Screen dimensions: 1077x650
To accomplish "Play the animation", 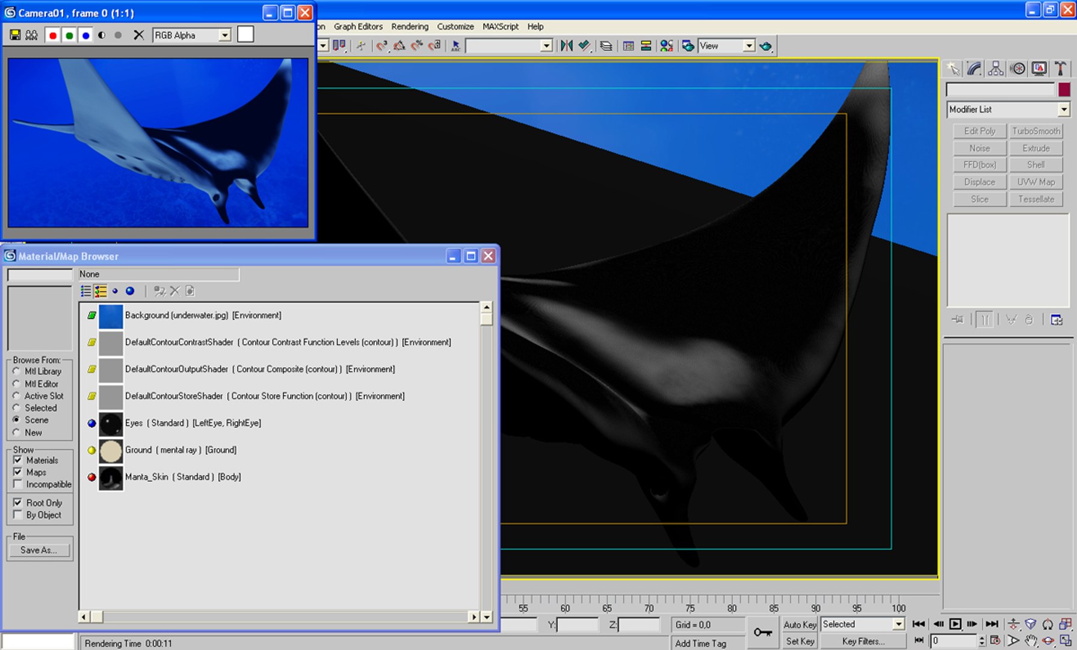I will (955, 624).
